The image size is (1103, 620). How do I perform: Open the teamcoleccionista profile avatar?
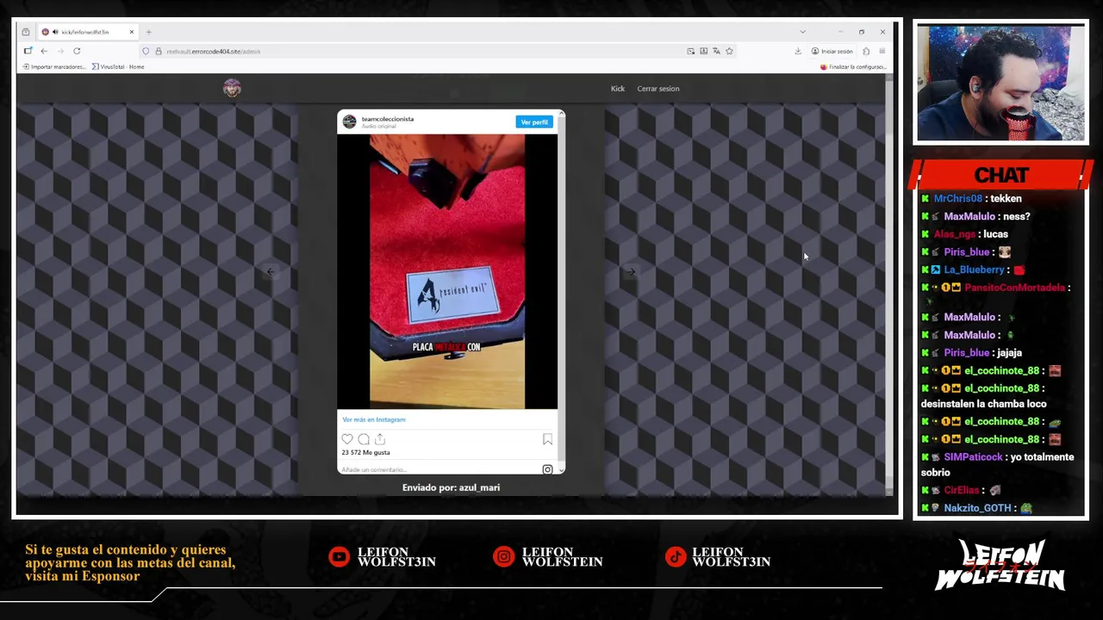tap(349, 121)
